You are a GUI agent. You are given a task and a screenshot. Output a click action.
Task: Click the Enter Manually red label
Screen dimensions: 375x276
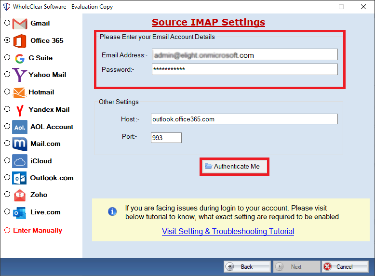(38, 230)
